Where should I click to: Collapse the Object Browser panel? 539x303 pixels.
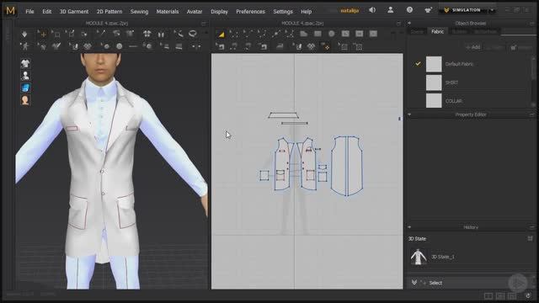(409, 23)
